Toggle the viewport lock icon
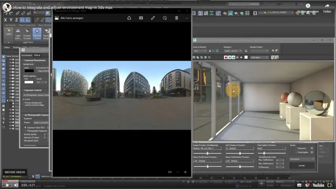This screenshot has width=336, height=189. pos(246,51)
